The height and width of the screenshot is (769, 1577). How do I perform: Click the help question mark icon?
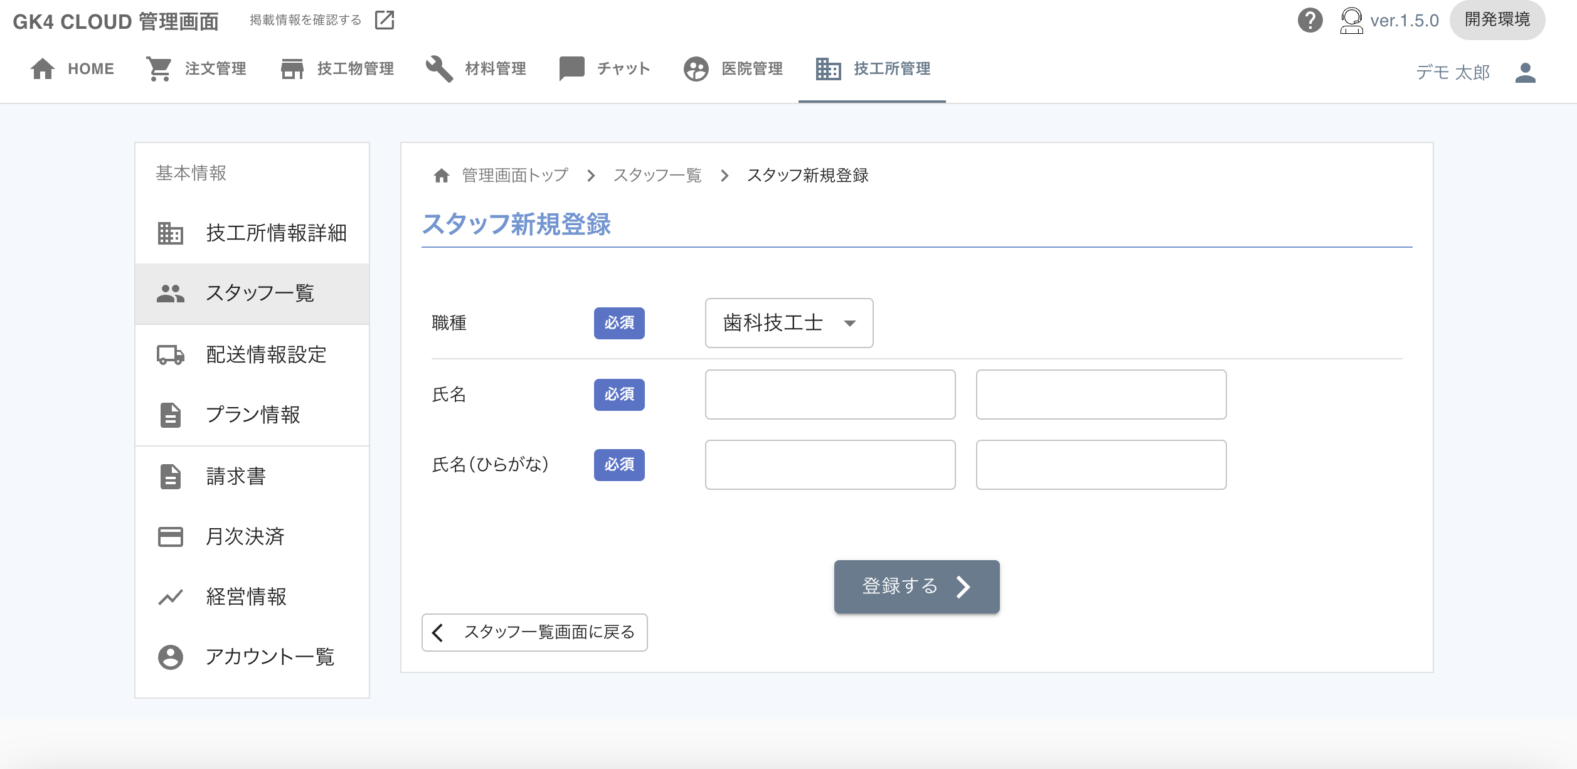coord(1310,20)
